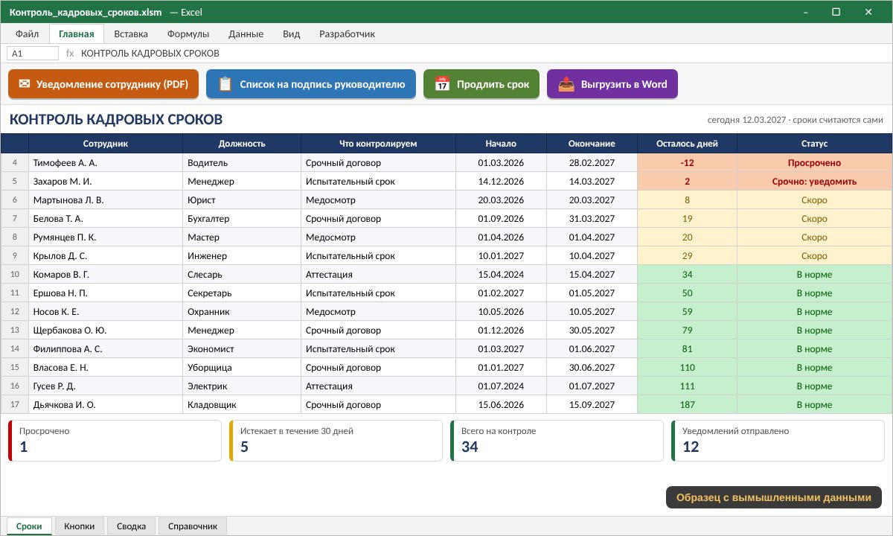Switch to the Формулы ribbon tab
Screen dimensions: 893x536
click(188, 33)
